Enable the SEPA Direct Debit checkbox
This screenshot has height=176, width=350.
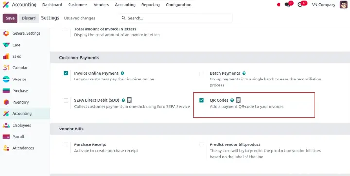(66, 100)
